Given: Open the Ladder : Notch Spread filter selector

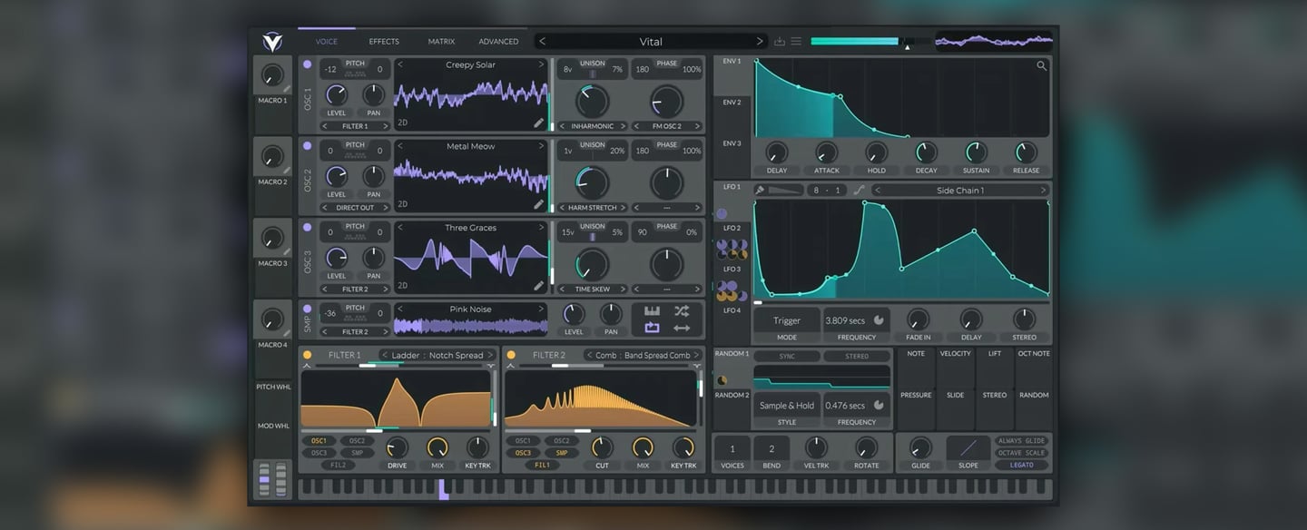Looking at the screenshot, I should tap(437, 355).
